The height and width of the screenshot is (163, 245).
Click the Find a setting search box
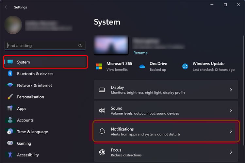point(41,46)
